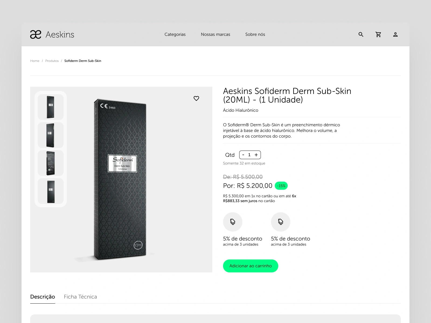431x323 pixels.
Task: Select the Descrição tab
Action: coord(43,297)
